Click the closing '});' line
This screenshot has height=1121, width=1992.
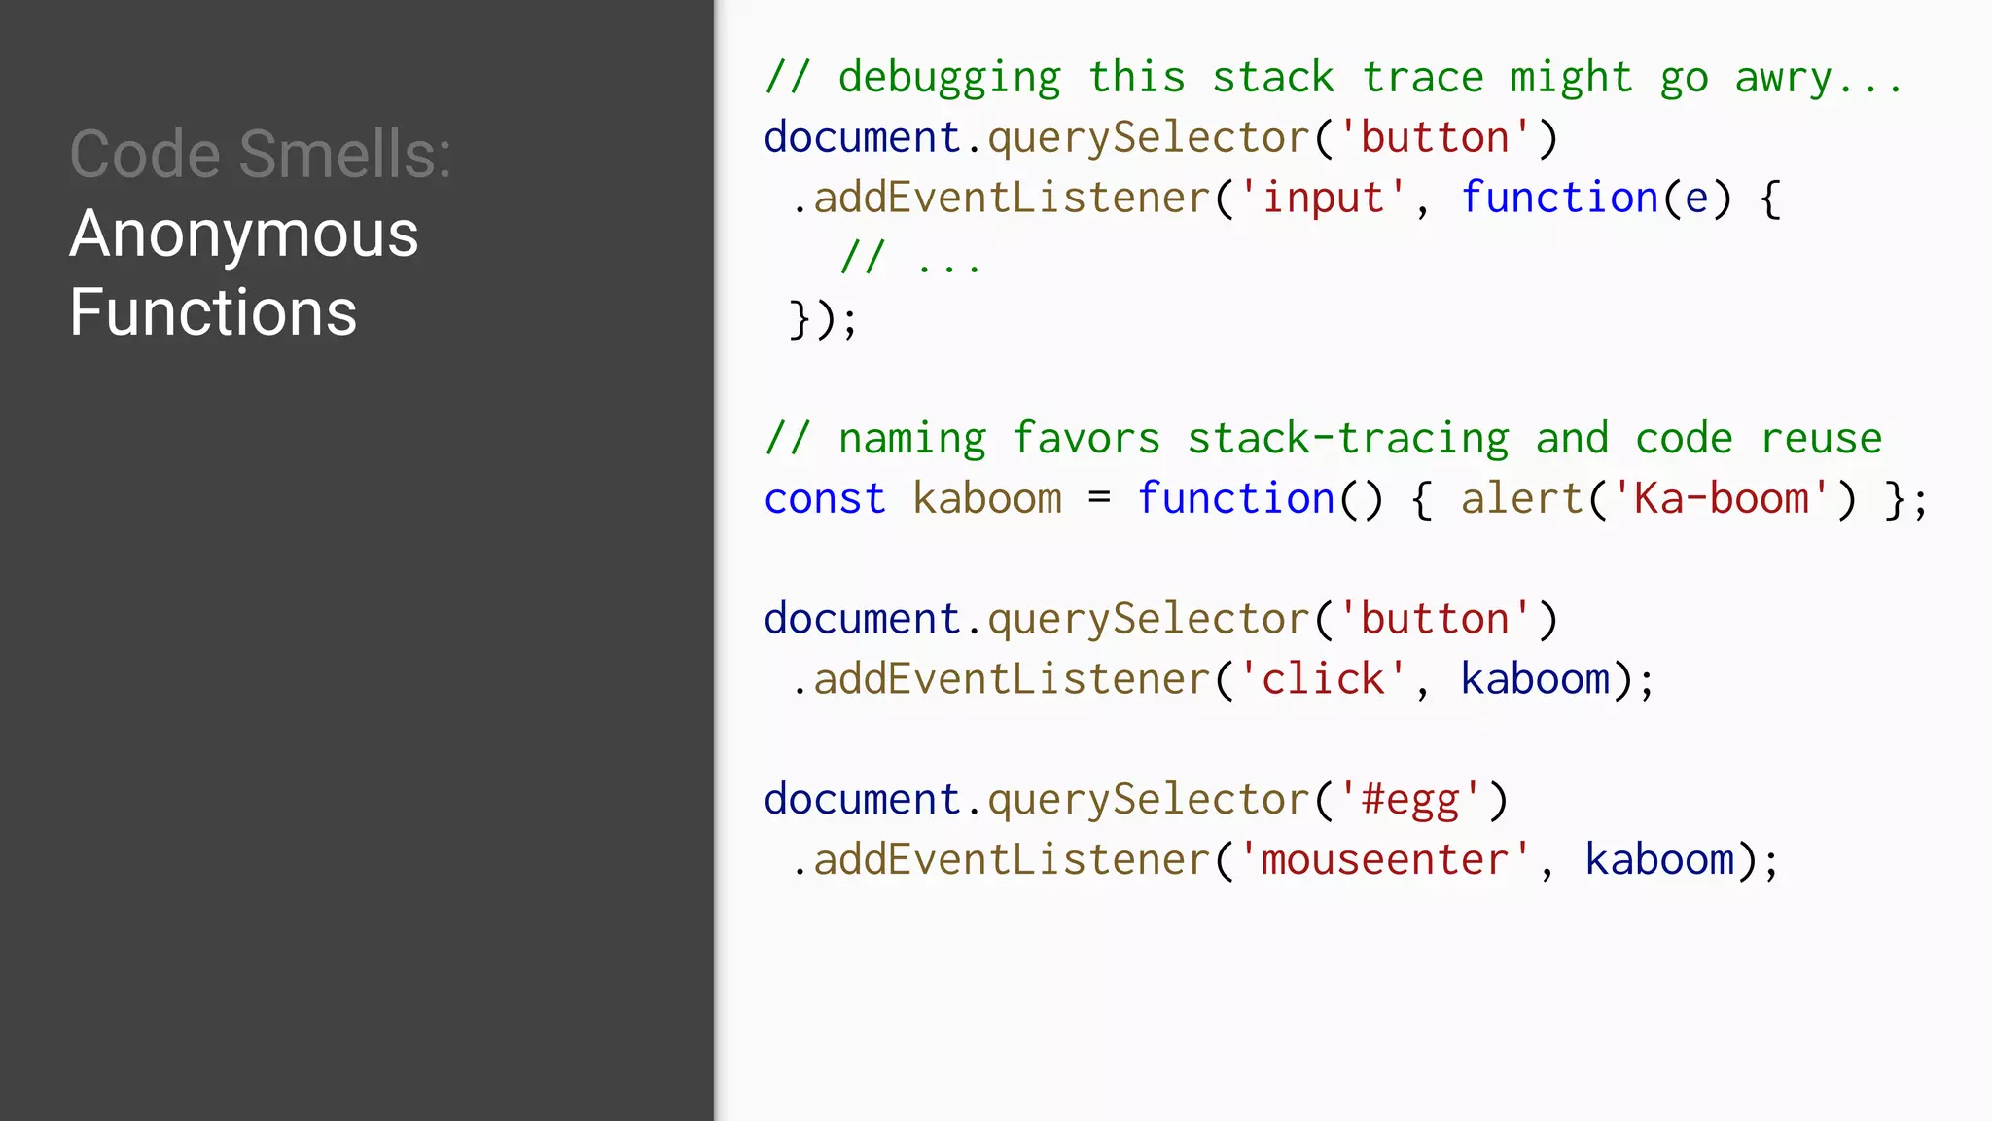(824, 319)
